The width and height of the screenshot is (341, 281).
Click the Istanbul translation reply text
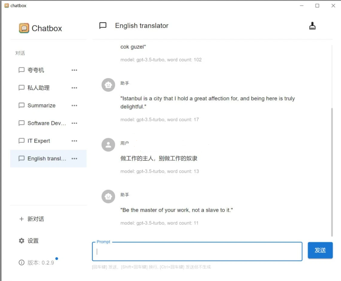(207, 102)
